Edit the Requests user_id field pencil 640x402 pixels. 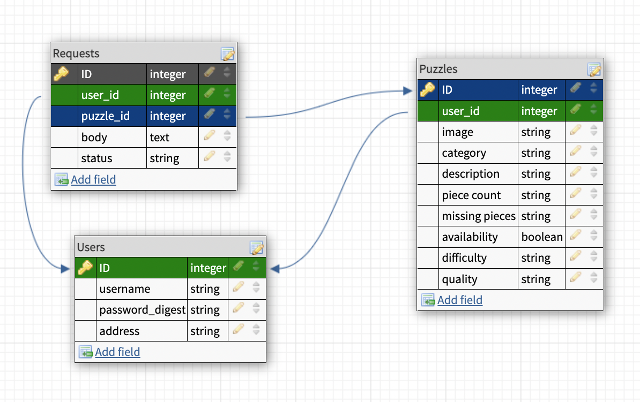point(210,93)
